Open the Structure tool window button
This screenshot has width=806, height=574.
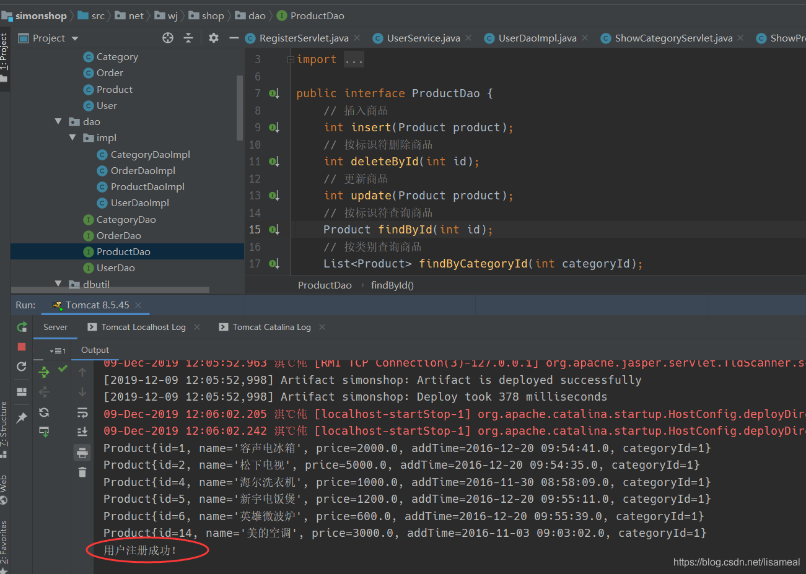tap(4, 429)
